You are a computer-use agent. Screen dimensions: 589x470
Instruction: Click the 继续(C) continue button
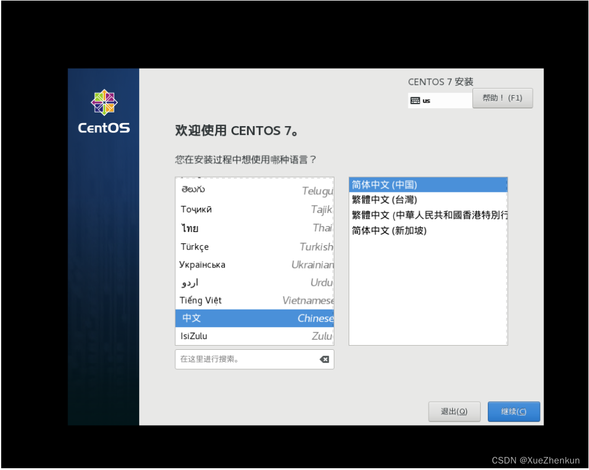point(514,412)
